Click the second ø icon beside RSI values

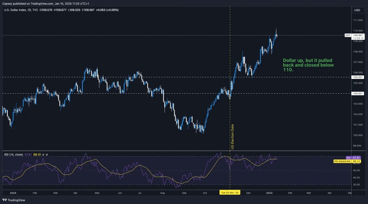pyautogui.click(x=47, y=154)
